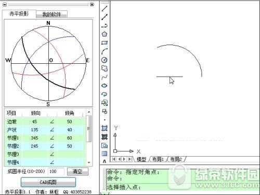
Task: Select the 节理2 row label
Action: (13, 146)
